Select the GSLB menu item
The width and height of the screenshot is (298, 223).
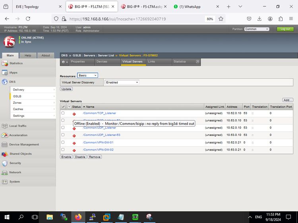(17, 96)
